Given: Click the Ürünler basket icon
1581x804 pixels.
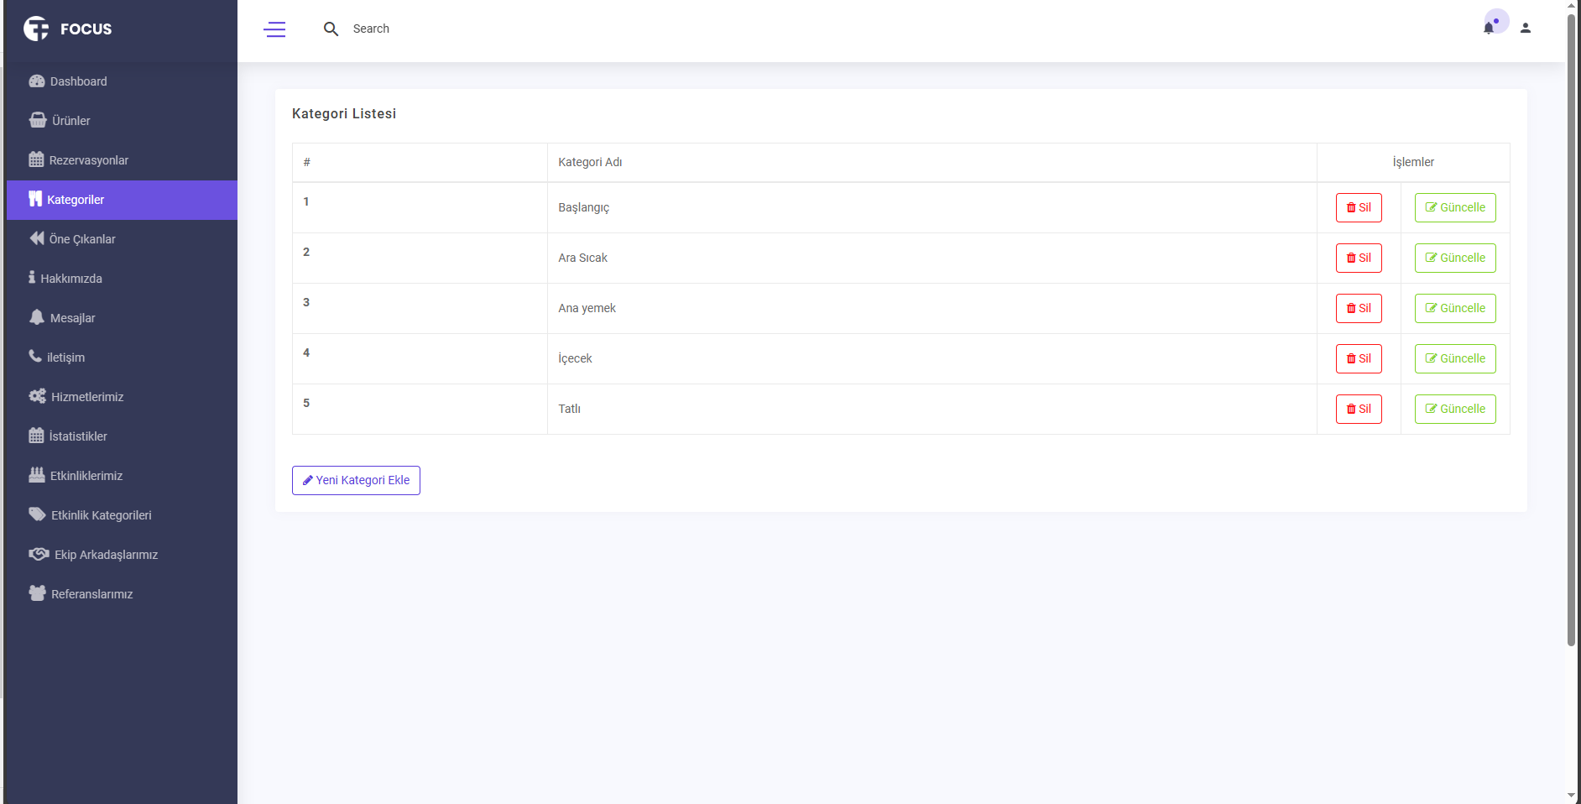Looking at the screenshot, I should [x=38, y=120].
